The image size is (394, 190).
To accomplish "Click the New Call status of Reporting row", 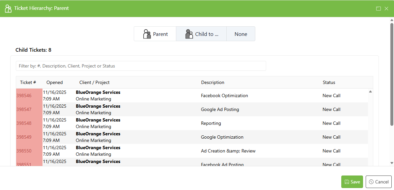I will click(x=331, y=123).
